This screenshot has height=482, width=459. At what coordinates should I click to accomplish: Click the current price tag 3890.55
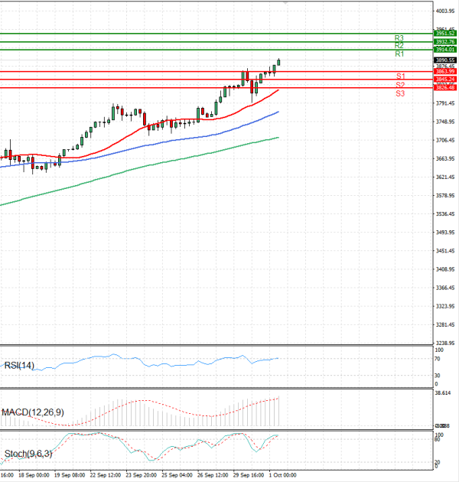444,60
